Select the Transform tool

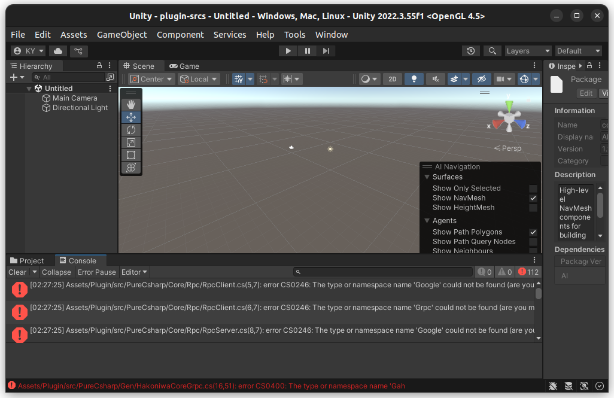coord(131,167)
